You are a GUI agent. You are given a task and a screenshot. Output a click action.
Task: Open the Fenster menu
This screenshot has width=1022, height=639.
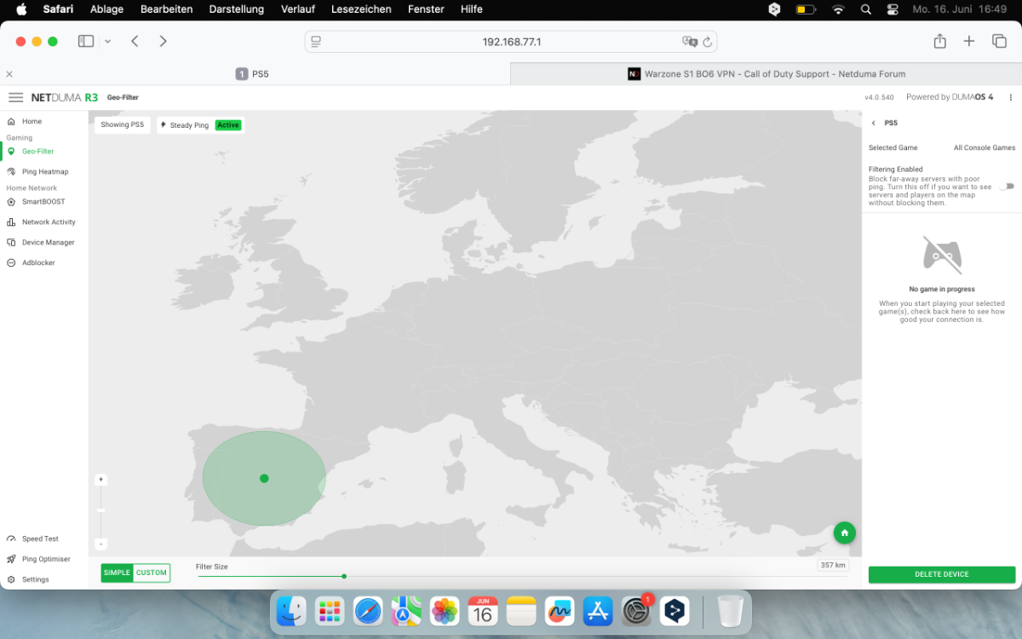(x=426, y=9)
